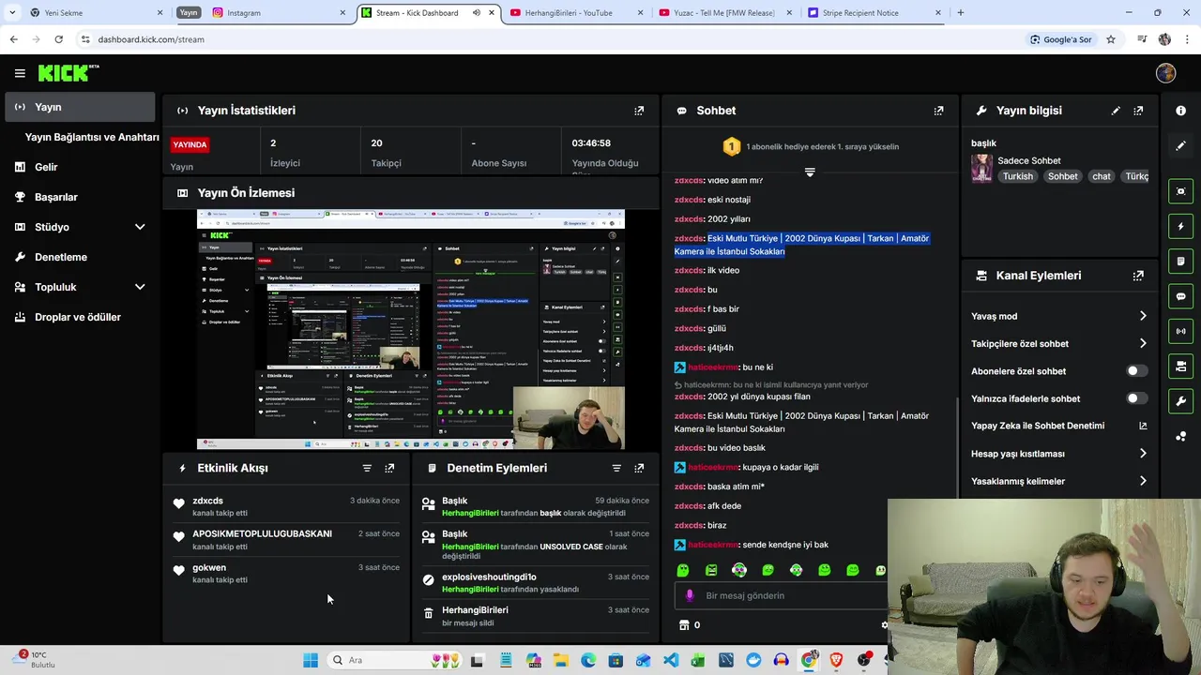Click APOSIKMETOPLULUGUBASKANI in activity feed

pos(262,533)
